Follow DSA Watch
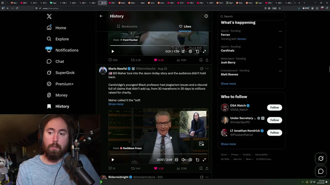 [x=275, y=107]
